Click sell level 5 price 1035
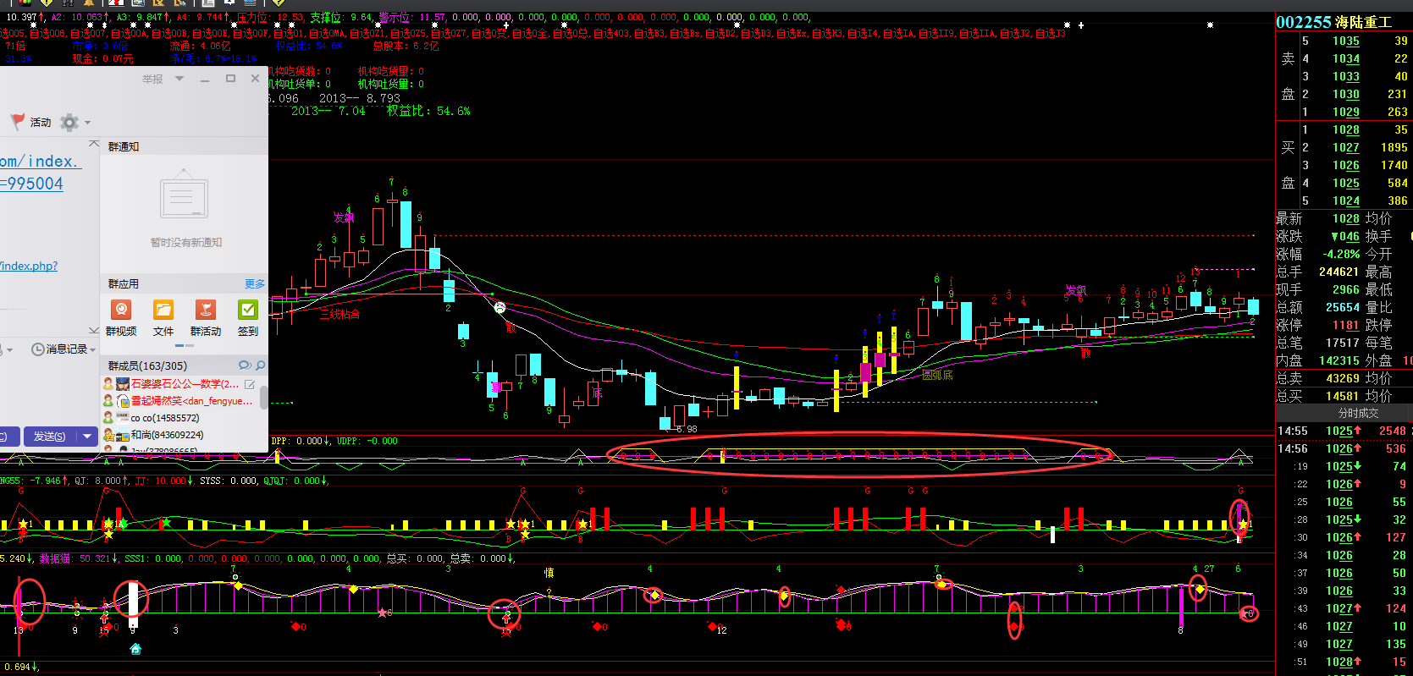This screenshot has width=1413, height=676. (x=1345, y=41)
